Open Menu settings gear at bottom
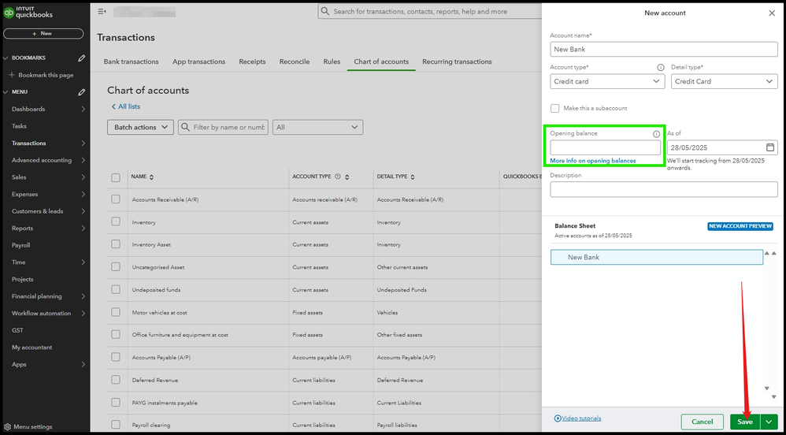786x435 pixels. tap(8, 427)
